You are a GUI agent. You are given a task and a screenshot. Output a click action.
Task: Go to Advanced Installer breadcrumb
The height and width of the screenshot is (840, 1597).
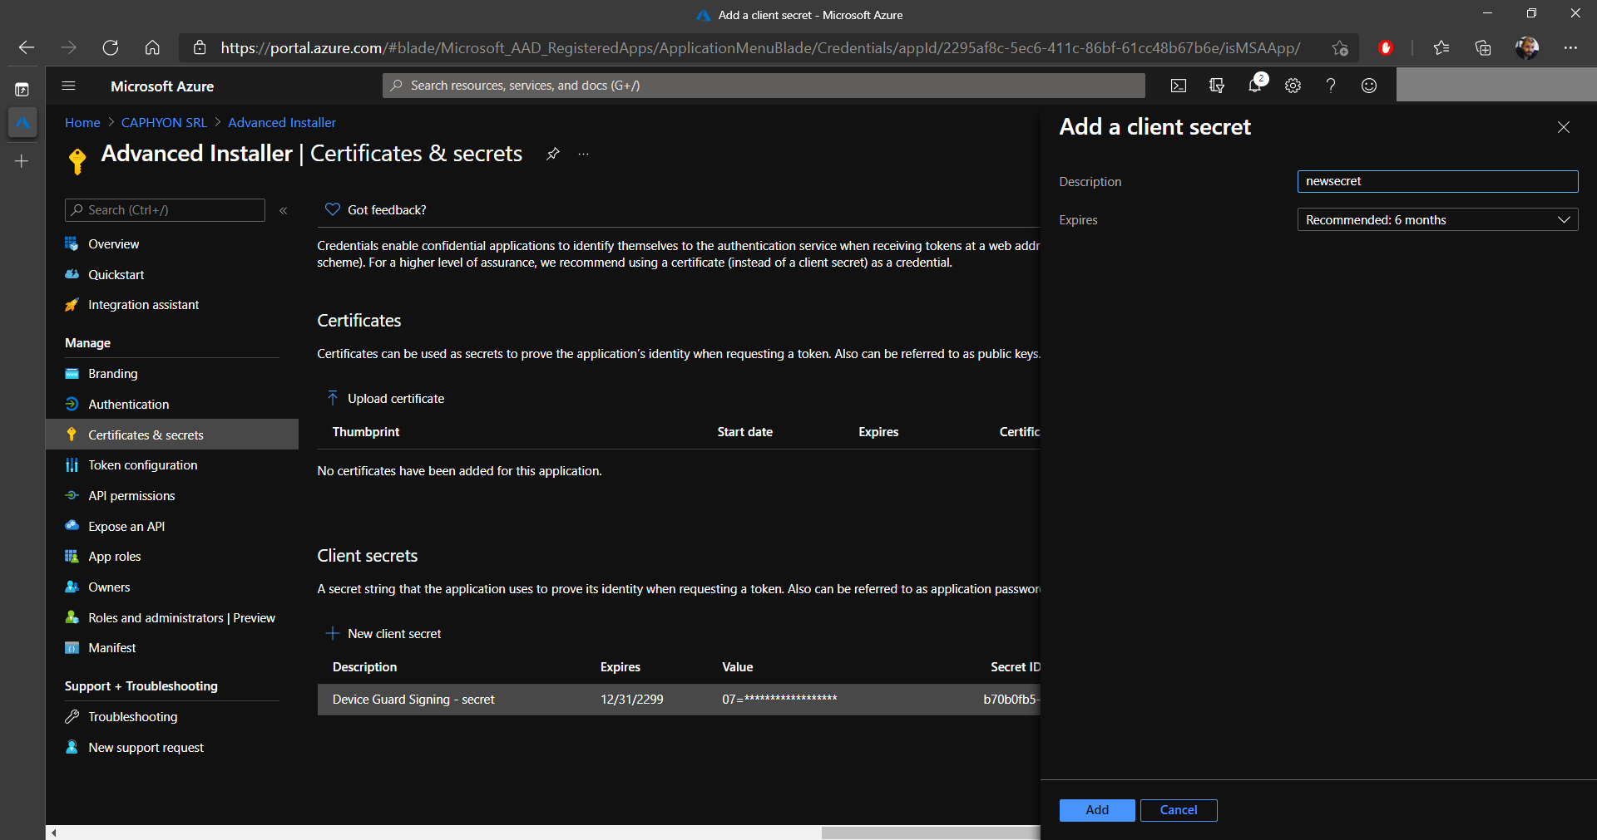[282, 123]
